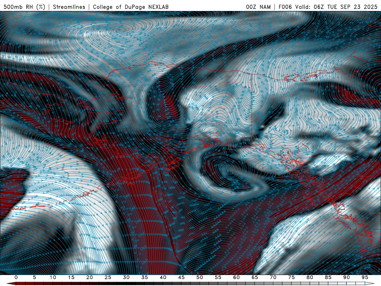Pick the 60 value on the color scale

click(236, 277)
